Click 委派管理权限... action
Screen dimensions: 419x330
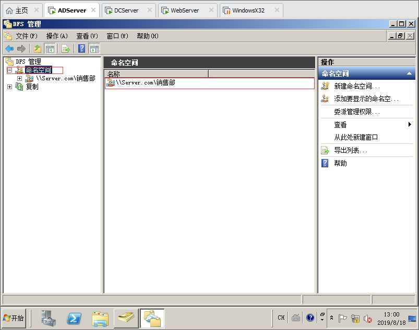click(x=357, y=112)
